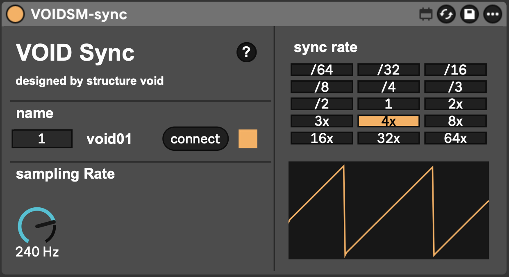Screen dimensions: 509x277
Task: Click the name number field showing 1
Action: point(41,138)
